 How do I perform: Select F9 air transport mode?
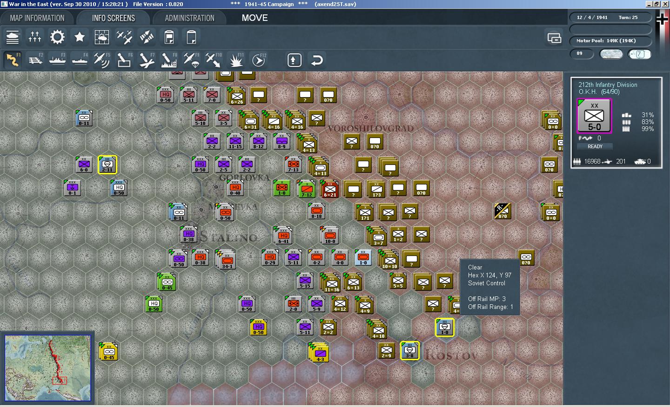pos(191,60)
